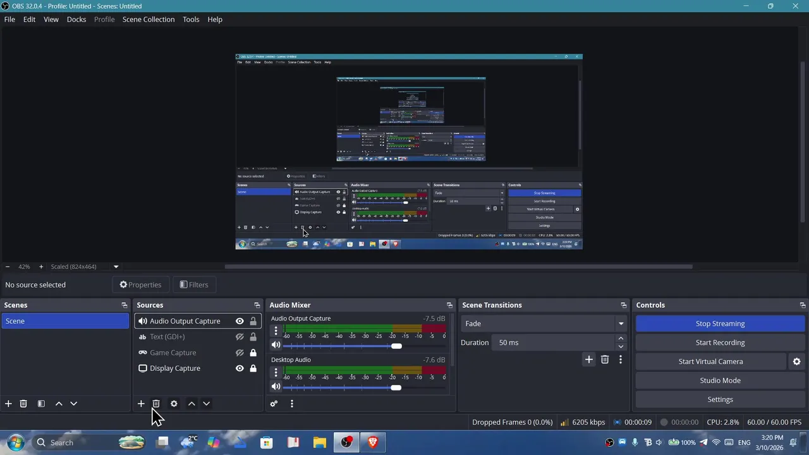
Task: Pop out the Controls dock
Action: [803, 305]
